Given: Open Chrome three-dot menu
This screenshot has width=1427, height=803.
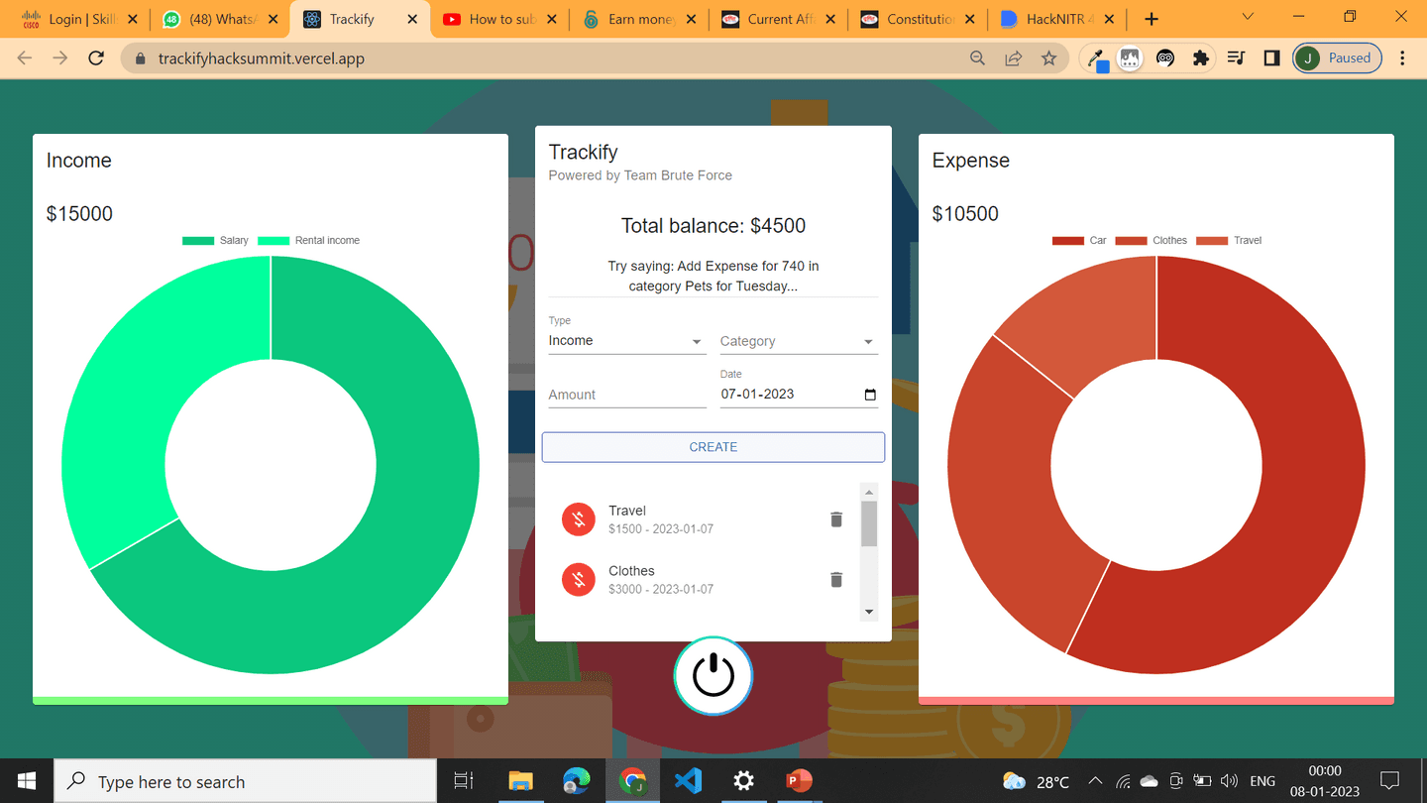Looking at the screenshot, I should coord(1402,58).
